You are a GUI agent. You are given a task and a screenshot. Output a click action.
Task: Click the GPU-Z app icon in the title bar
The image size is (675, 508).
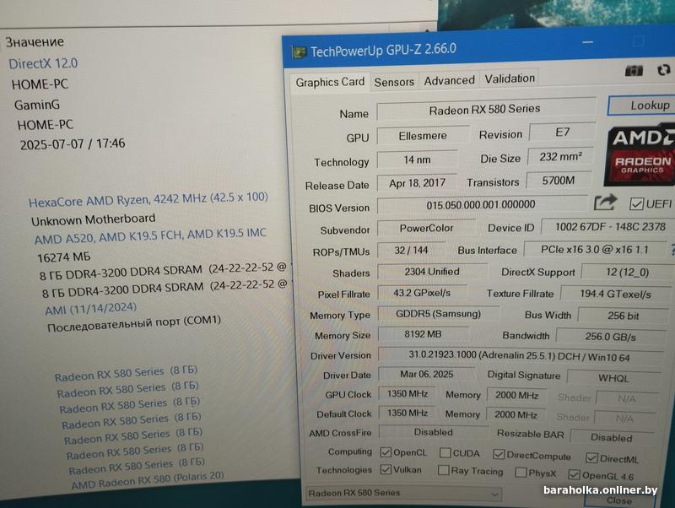click(x=299, y=53)
